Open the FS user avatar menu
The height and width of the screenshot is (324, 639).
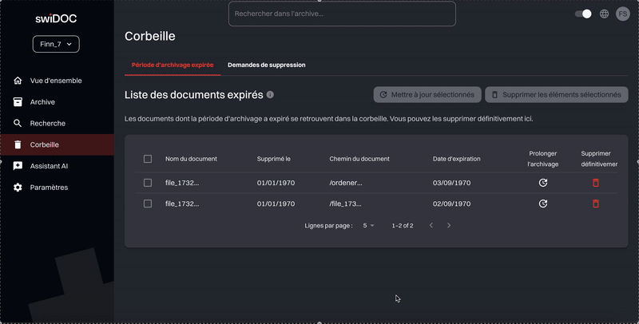pyautogui.click(x=622, y=14)
